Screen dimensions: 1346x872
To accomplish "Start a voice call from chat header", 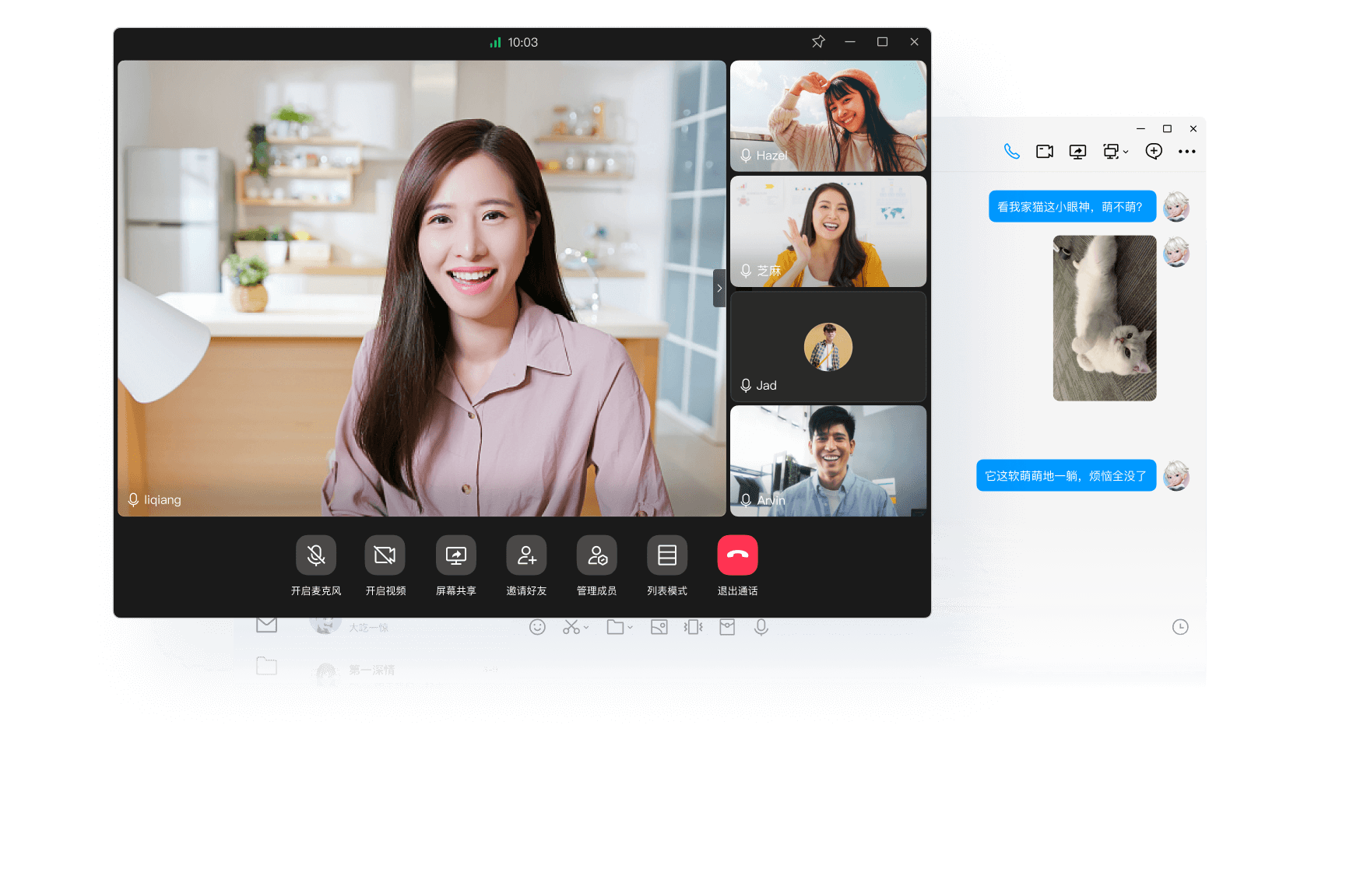I will click(x=1011, y=152).
